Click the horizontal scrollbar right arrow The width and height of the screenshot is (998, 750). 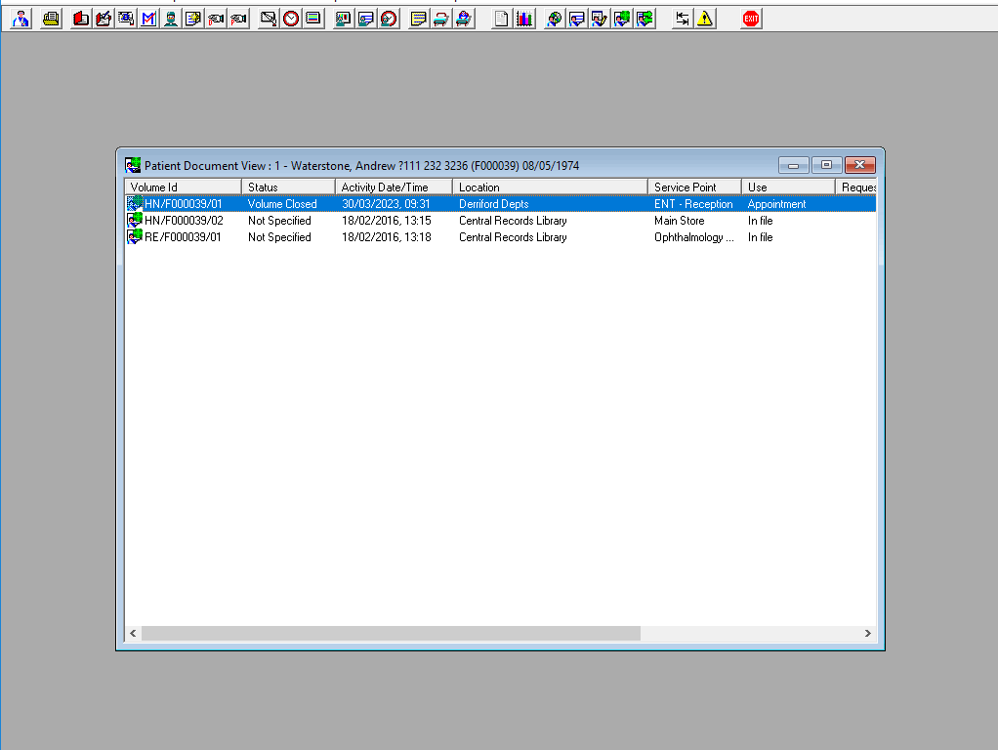pos(867,633)
